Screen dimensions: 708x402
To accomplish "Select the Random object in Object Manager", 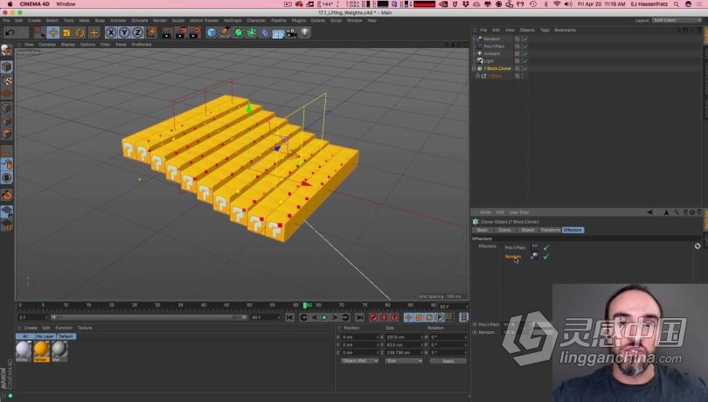I will [x=491, y=38].
